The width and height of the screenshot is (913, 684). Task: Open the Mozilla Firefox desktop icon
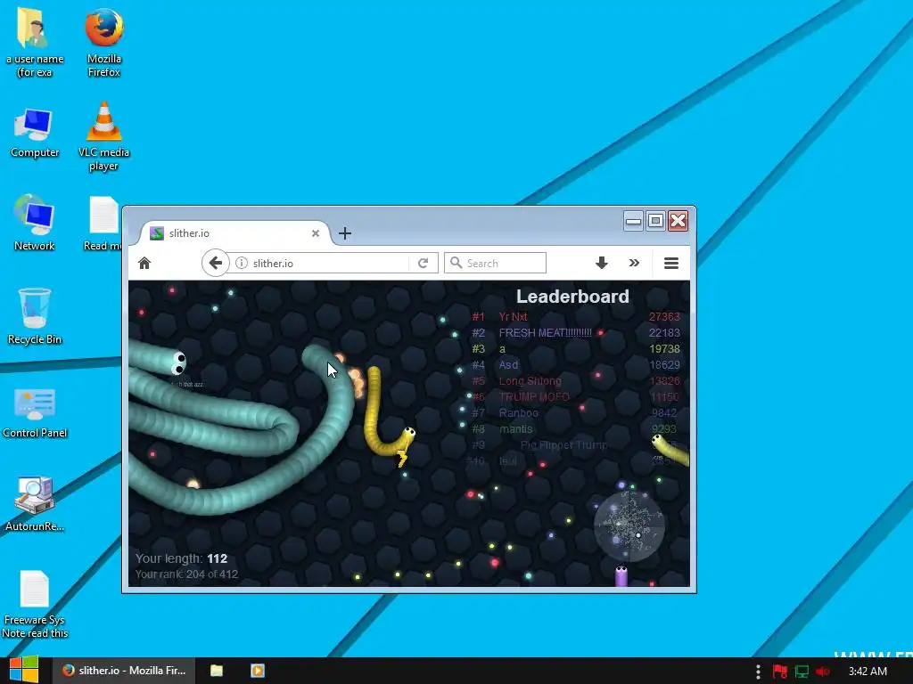point(104,43)
